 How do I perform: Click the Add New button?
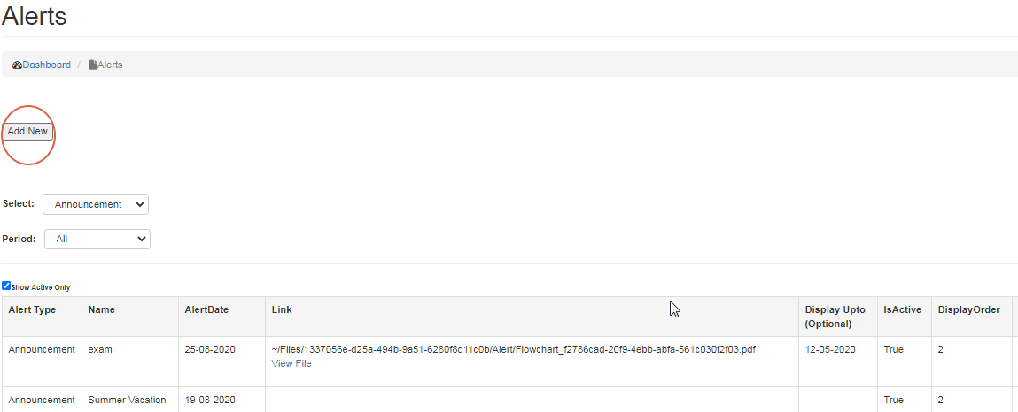[27, 131]
